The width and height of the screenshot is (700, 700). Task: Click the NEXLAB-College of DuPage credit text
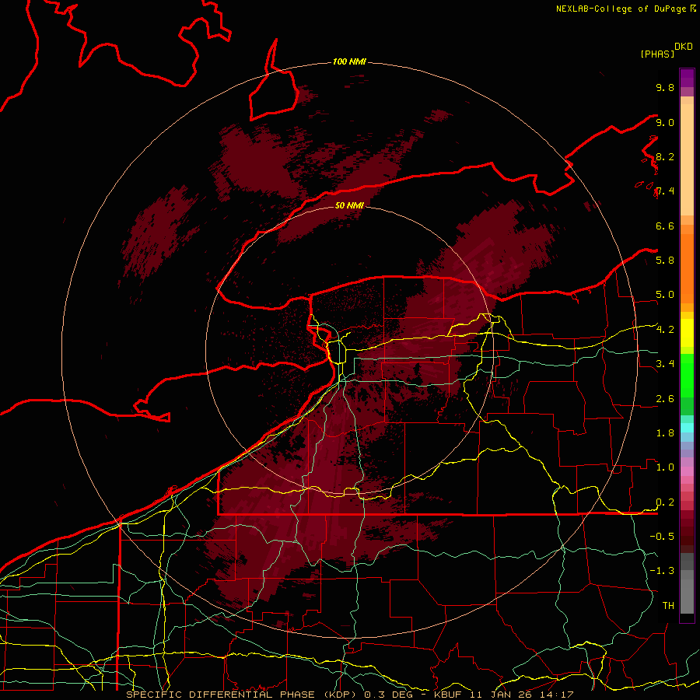pos(623,9)
